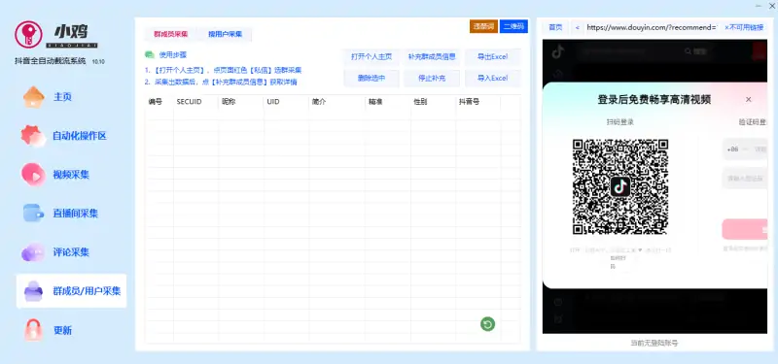Go to 直播间采集 section

[x=71, y=214]
